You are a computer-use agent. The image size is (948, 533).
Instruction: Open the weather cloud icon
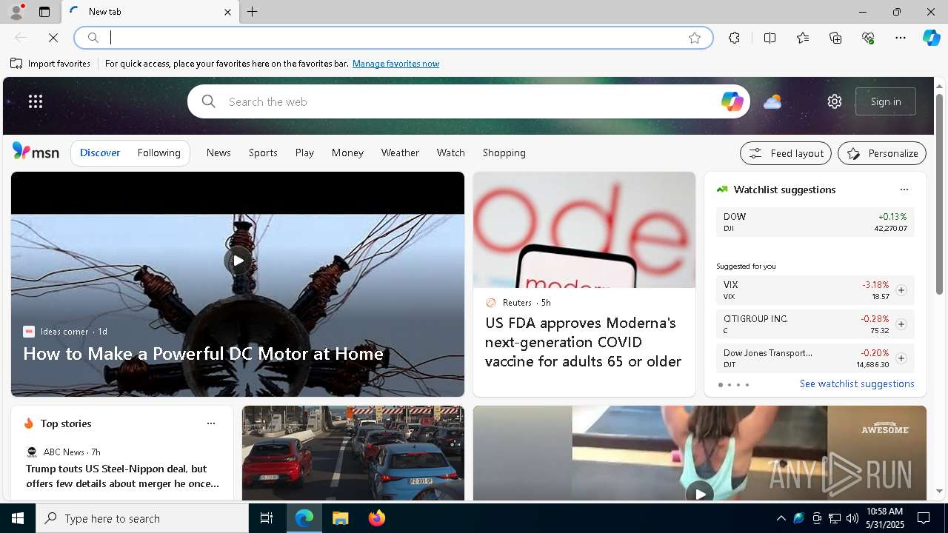(772, 101)
